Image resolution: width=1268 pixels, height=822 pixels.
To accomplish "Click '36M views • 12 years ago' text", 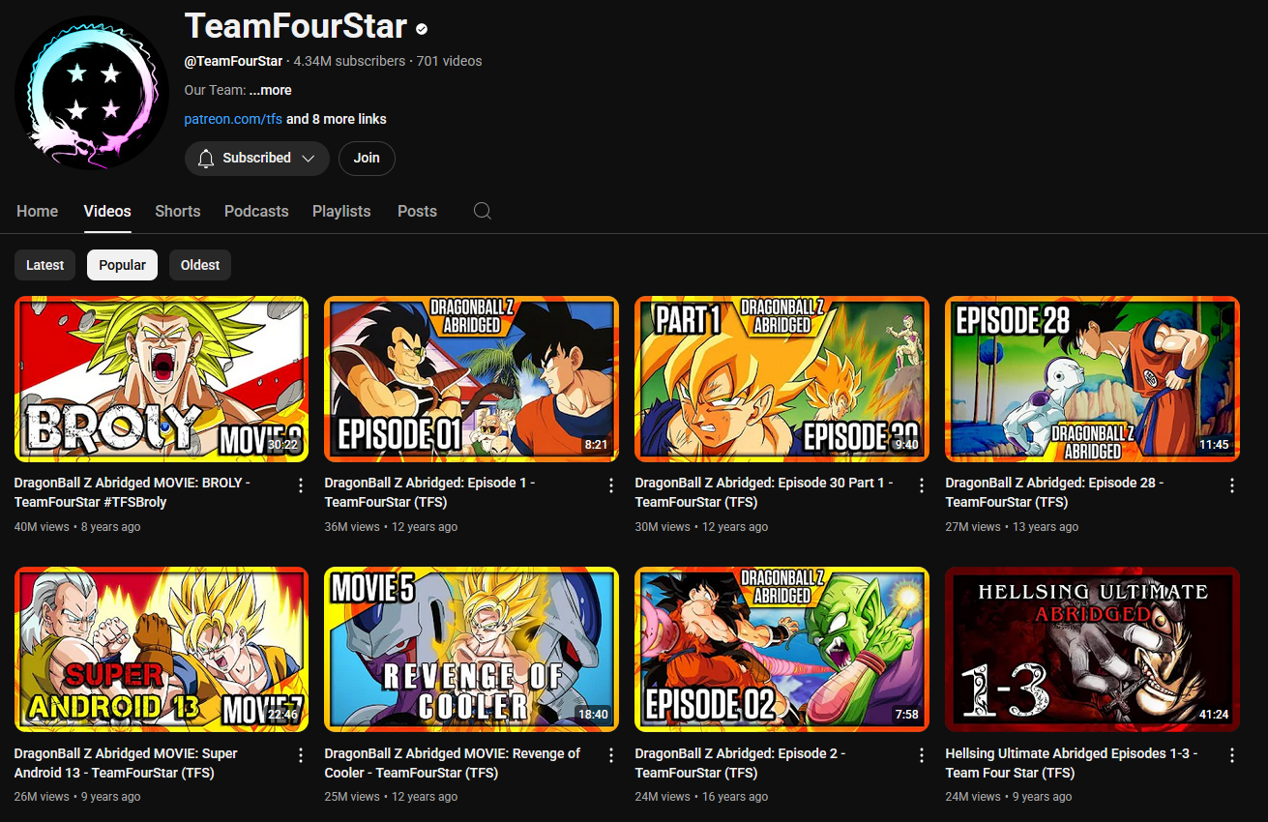I will [x=392, y=527].
